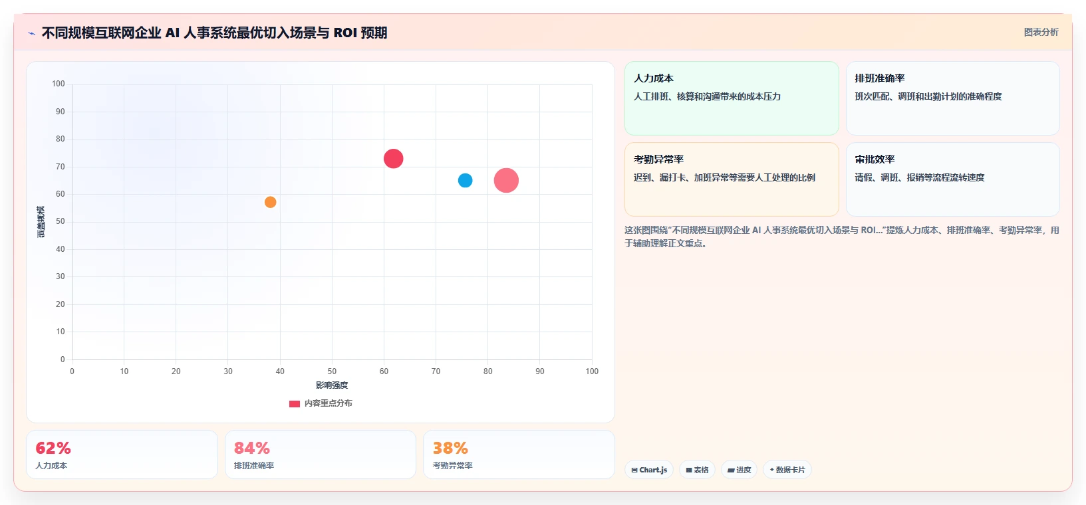
Task: Click the lightning icon beside the chart title
Action: (31, 33)
